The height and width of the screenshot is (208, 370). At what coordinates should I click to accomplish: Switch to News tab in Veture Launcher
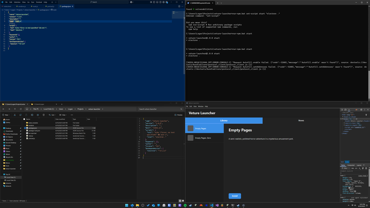coord(301,120)
